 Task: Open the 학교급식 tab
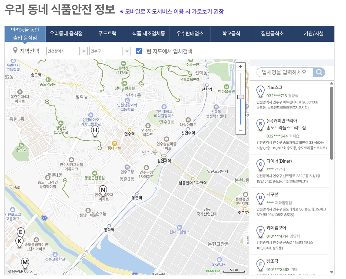coord(231,34)
